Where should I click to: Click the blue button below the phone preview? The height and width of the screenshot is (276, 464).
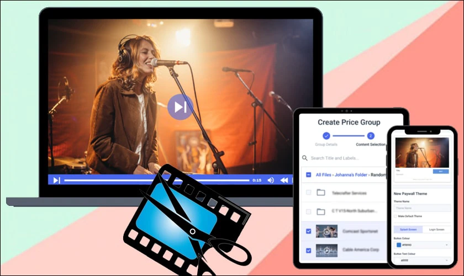pos(441,171)
